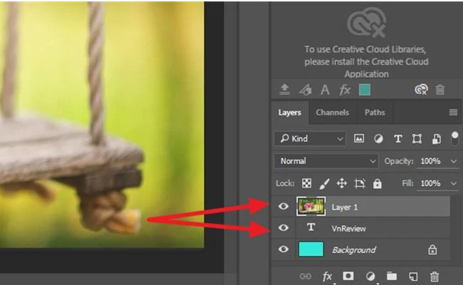Switch to the Layers tab
The image size is (463, 285).
pyautogui.click(x=289, y=113)
